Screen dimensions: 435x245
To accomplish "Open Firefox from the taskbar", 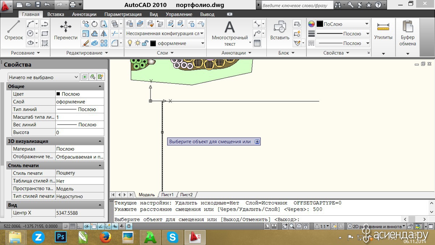I will 105,237.
